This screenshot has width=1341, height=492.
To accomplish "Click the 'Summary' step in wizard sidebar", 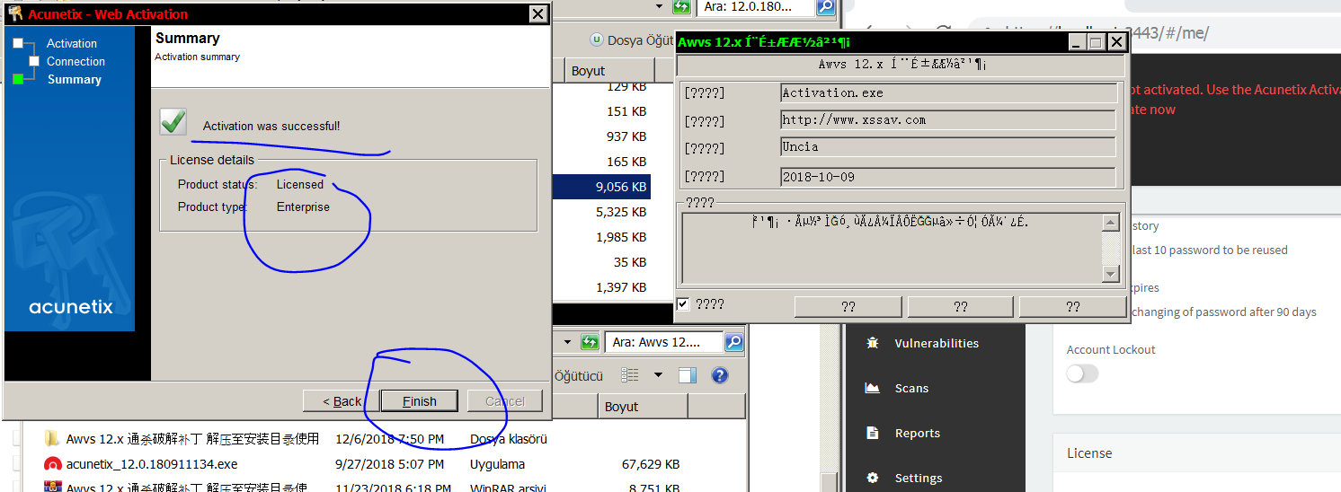I will pyautogui.click(x=75, y=79).
